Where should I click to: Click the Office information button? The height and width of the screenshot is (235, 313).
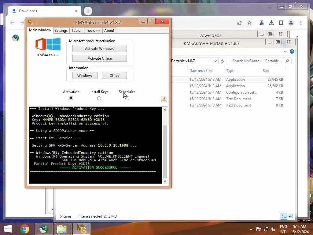click(114, 76)
